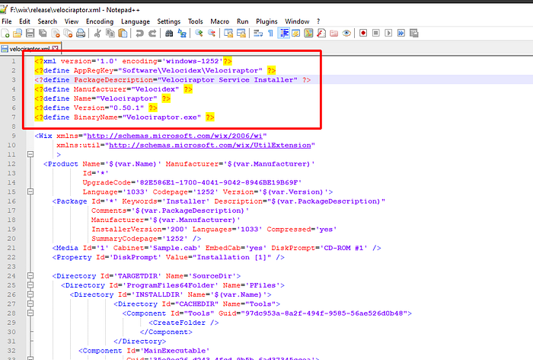Click the Version="0.50.1" define line
This screenshot has width=533, height=360.
point(96,108)
